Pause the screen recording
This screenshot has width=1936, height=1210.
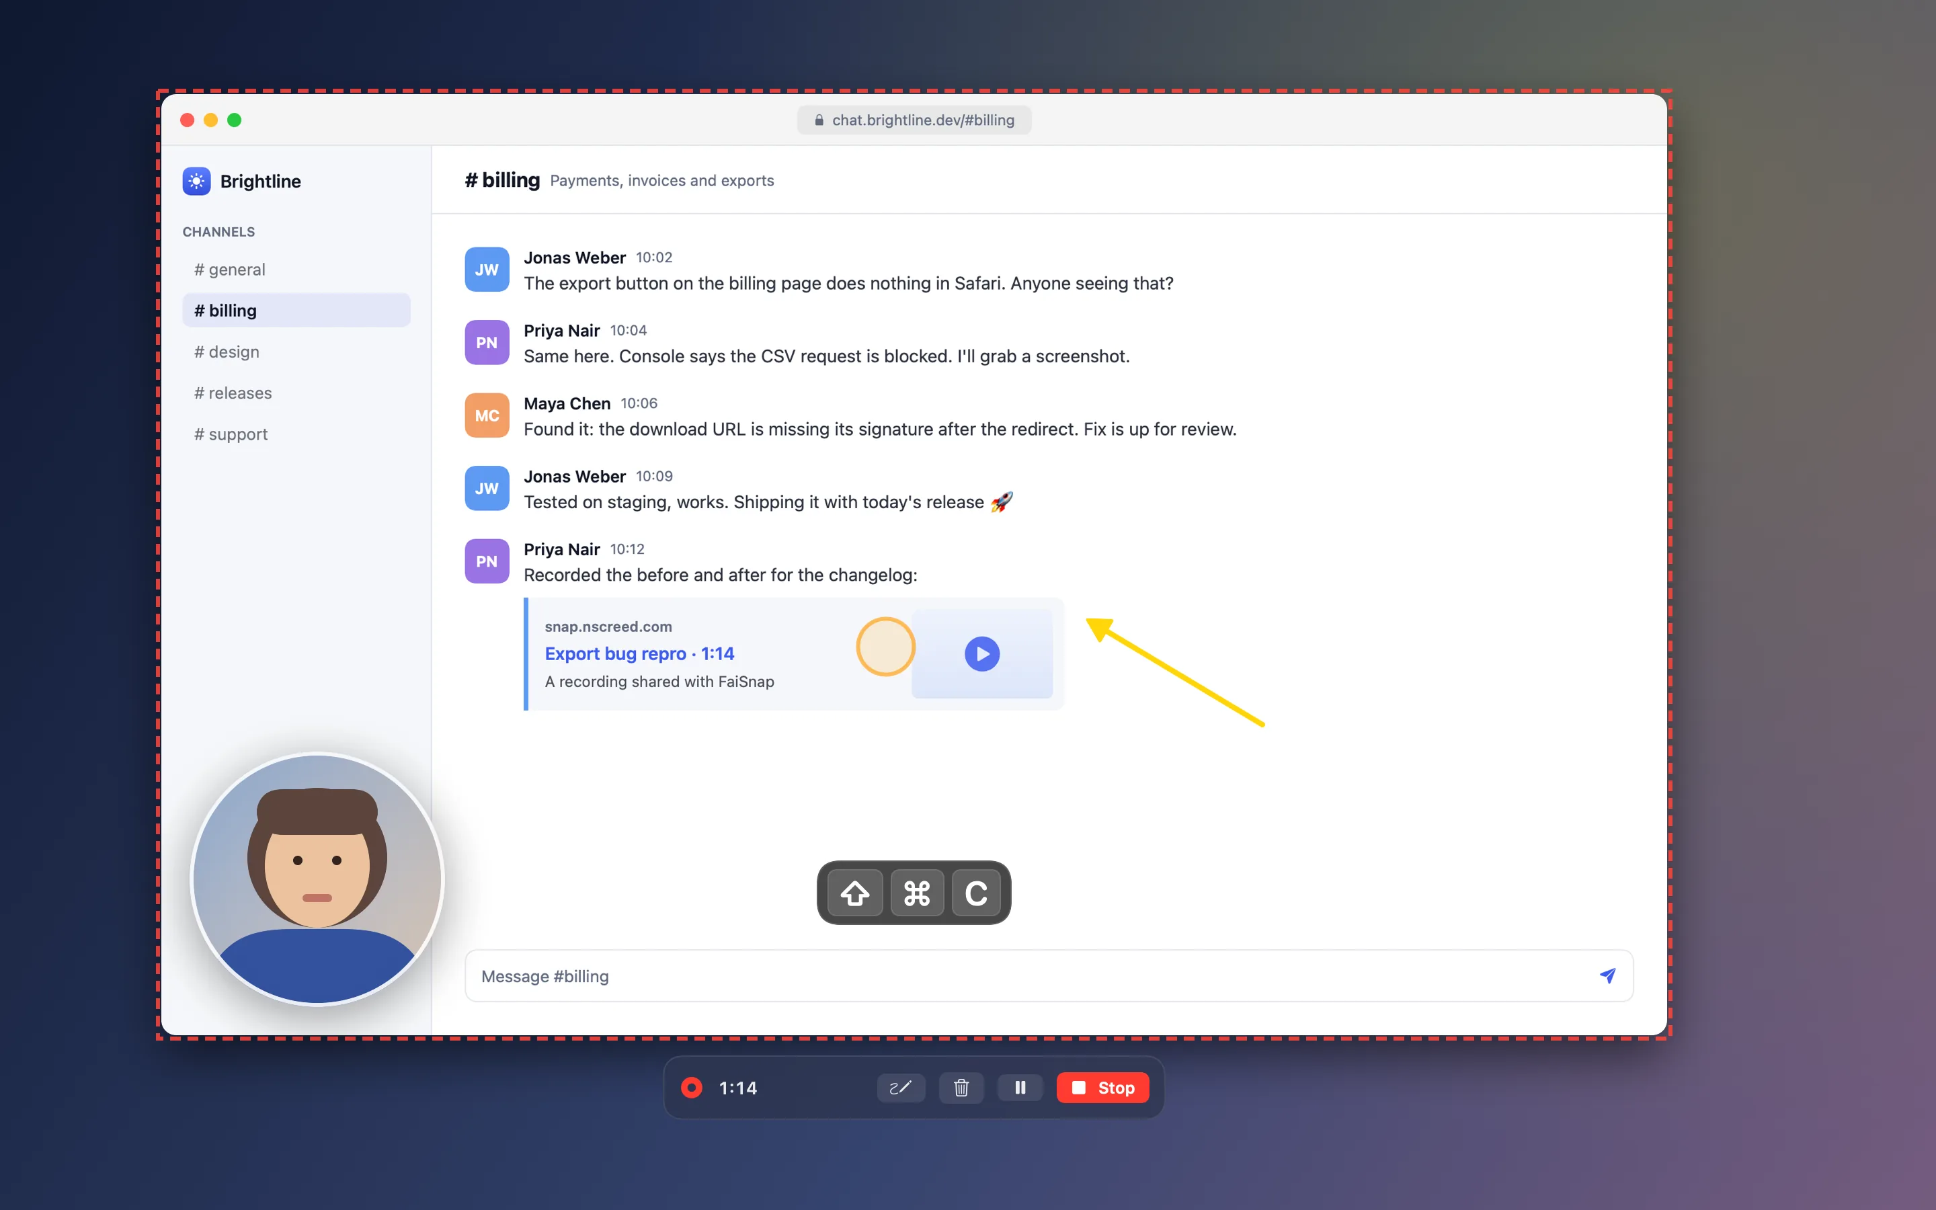tap(1020, 1088)
